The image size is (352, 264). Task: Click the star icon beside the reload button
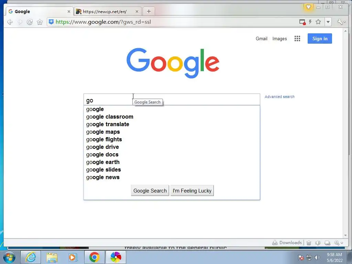(x=40, y=22)
